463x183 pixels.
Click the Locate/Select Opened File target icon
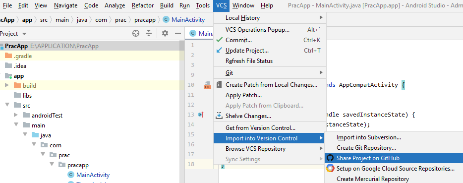tap(135, 33)
